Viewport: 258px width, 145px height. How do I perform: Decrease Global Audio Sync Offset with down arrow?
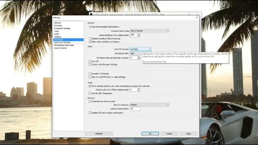point(139,91)
